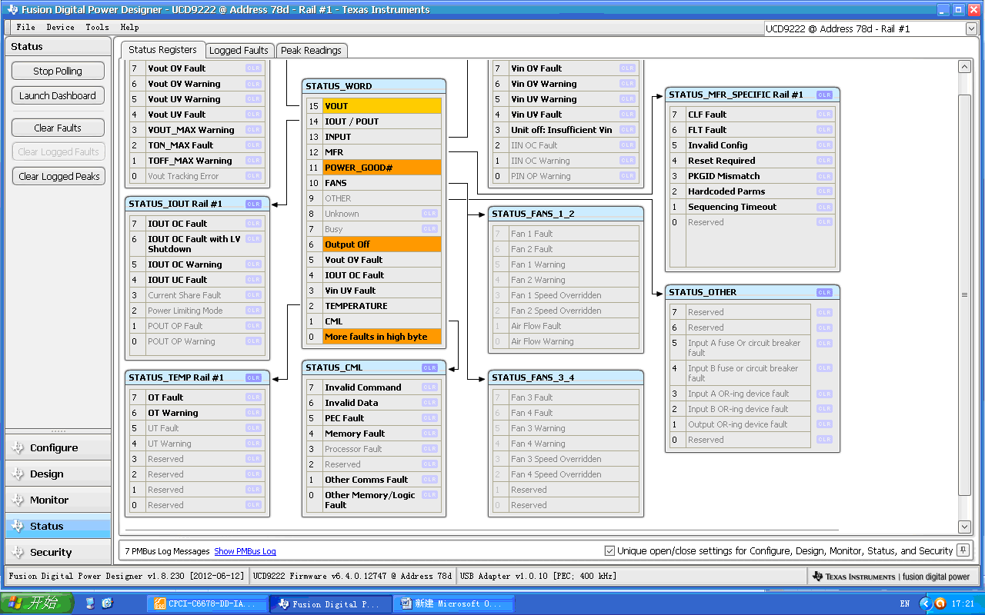Image resolution: width=985 pixels, height=615 pixels.
Task: Click the pin icon beside the unique settings option
Action: [x=962, y=550]
